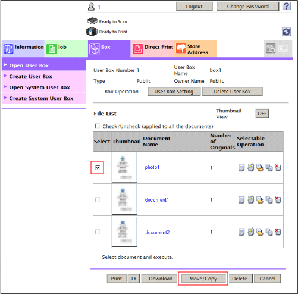Click the move/copy icon for document1

tap(269, 200)
